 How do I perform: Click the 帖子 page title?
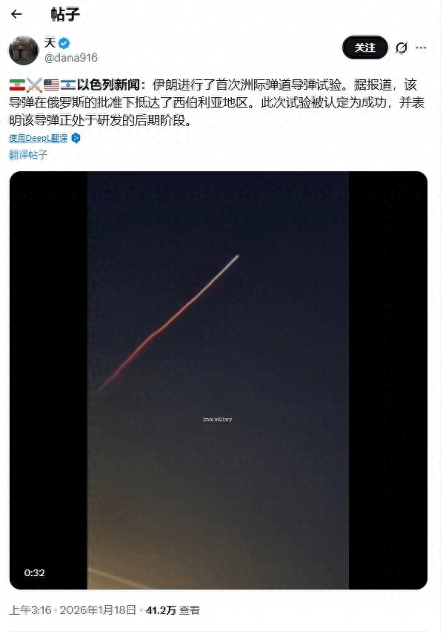coord(65,15)
